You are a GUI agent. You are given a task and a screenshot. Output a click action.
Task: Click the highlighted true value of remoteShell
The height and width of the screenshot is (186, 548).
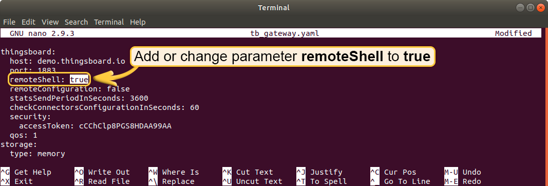point(79,80)
